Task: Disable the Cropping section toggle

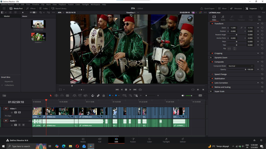Action: (212, 53)
